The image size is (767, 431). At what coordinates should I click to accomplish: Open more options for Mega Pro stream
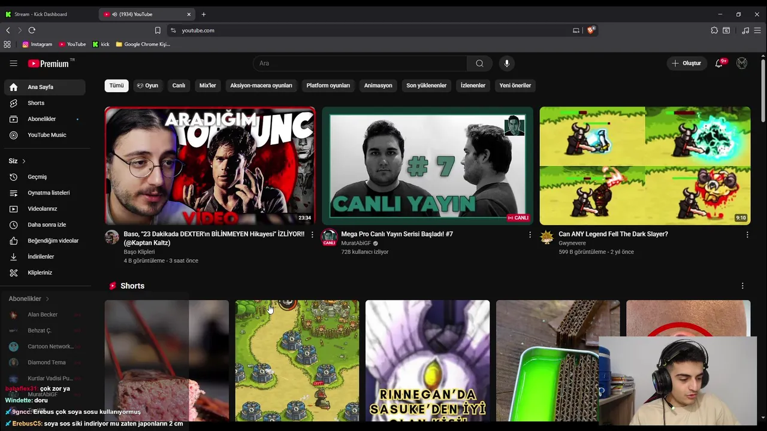click(530, 235)
